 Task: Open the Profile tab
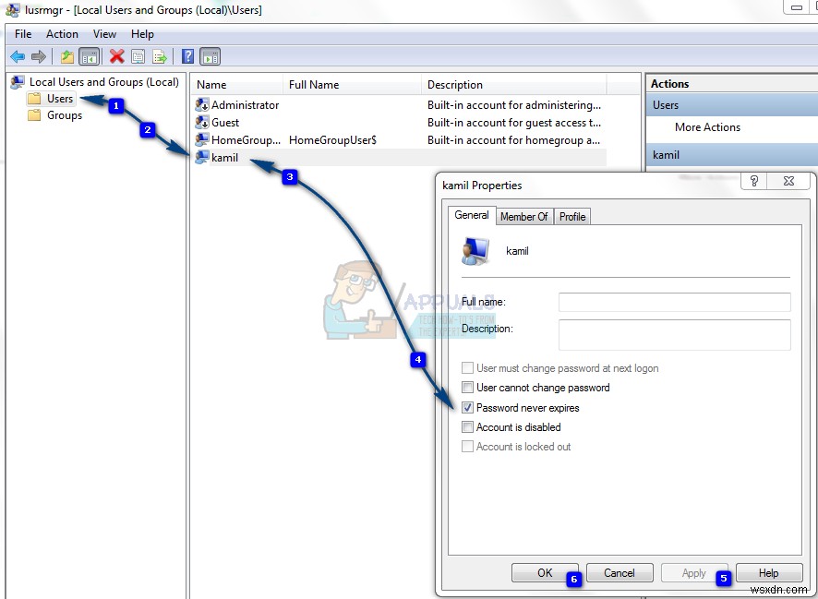tap(571, 216)
